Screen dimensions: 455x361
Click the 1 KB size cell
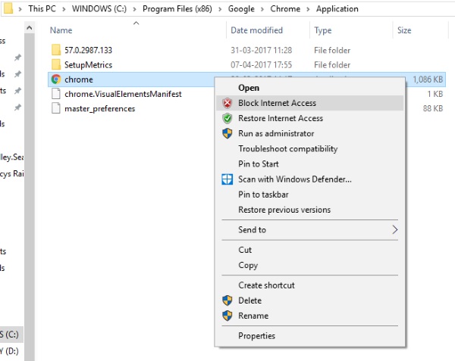(435, 94)
